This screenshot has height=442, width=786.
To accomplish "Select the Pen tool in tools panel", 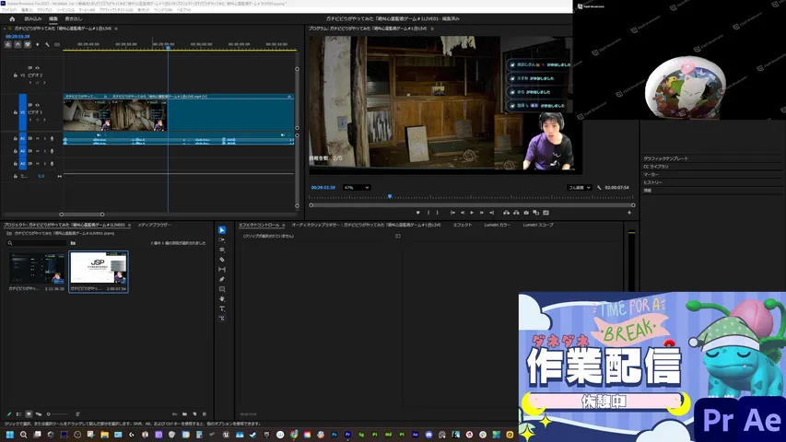I will click(x=222, y=279).
